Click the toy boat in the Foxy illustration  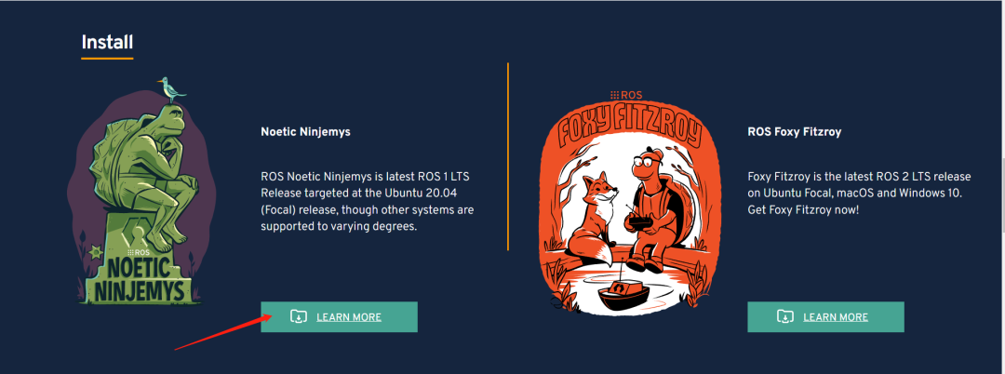tap(622, 294)
